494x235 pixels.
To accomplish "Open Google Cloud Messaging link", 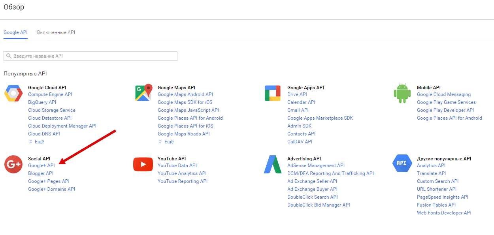I will pyautogui.click(x=444, y=94).
